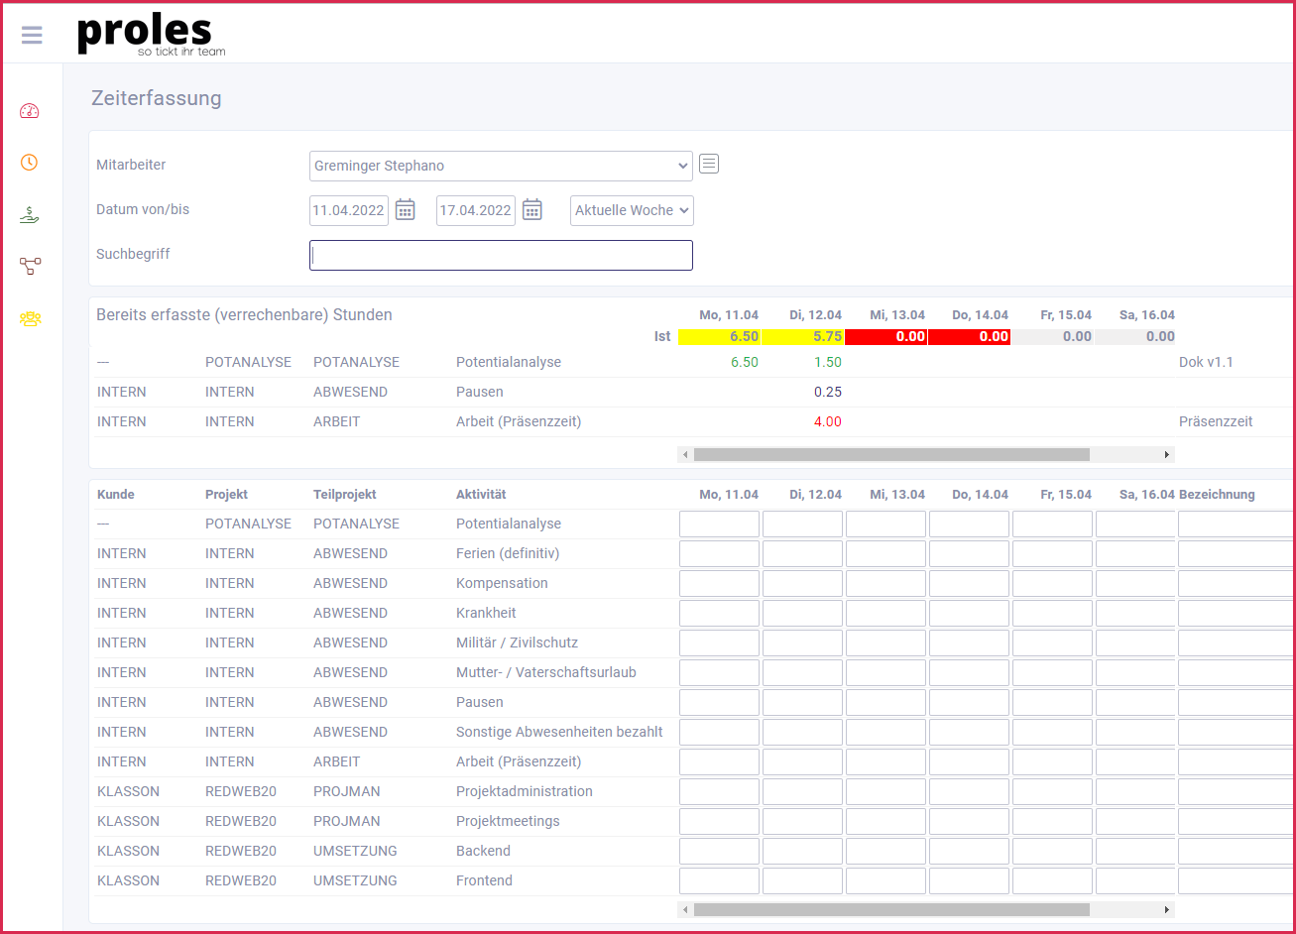Click the Zeiterfassung page heading
Viewport: 1296px width, 934px height.
157,98
